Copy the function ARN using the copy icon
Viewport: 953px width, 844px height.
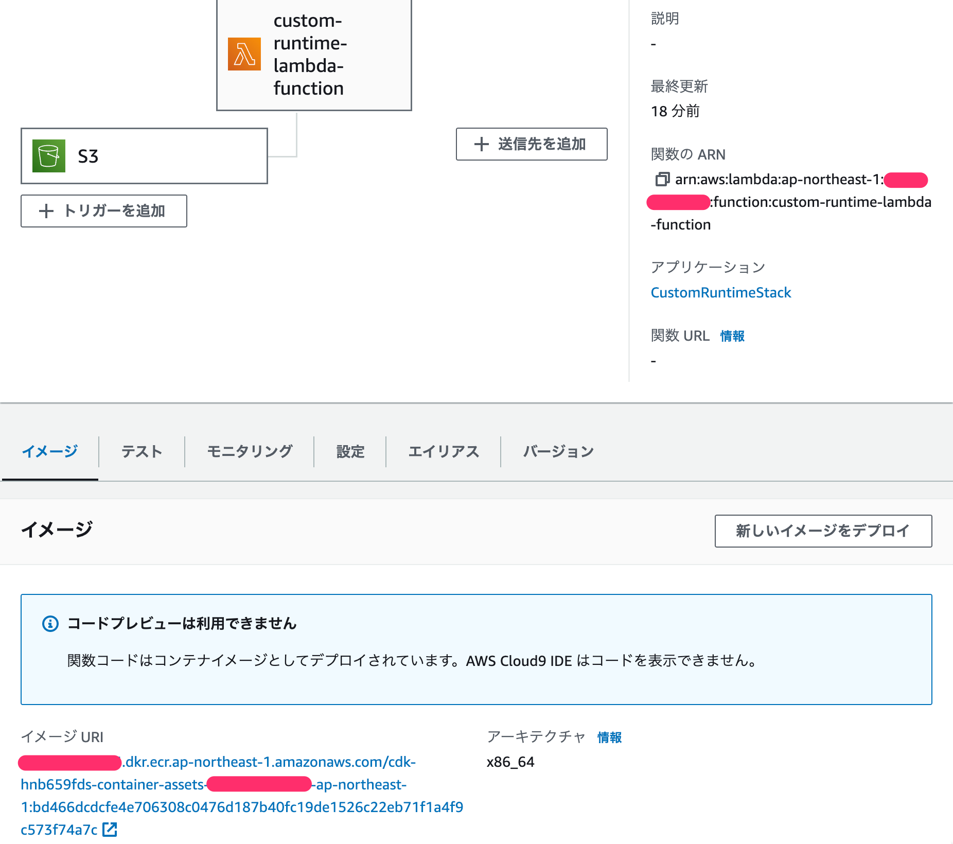pyautogui.click(x=661, y=180)
